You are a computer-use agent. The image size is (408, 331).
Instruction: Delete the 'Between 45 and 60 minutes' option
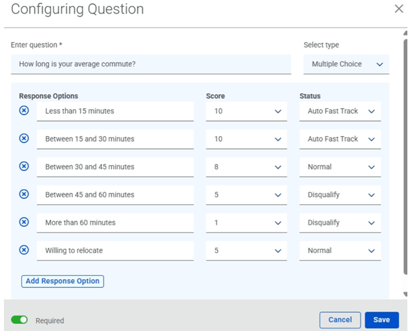[24, 194]
